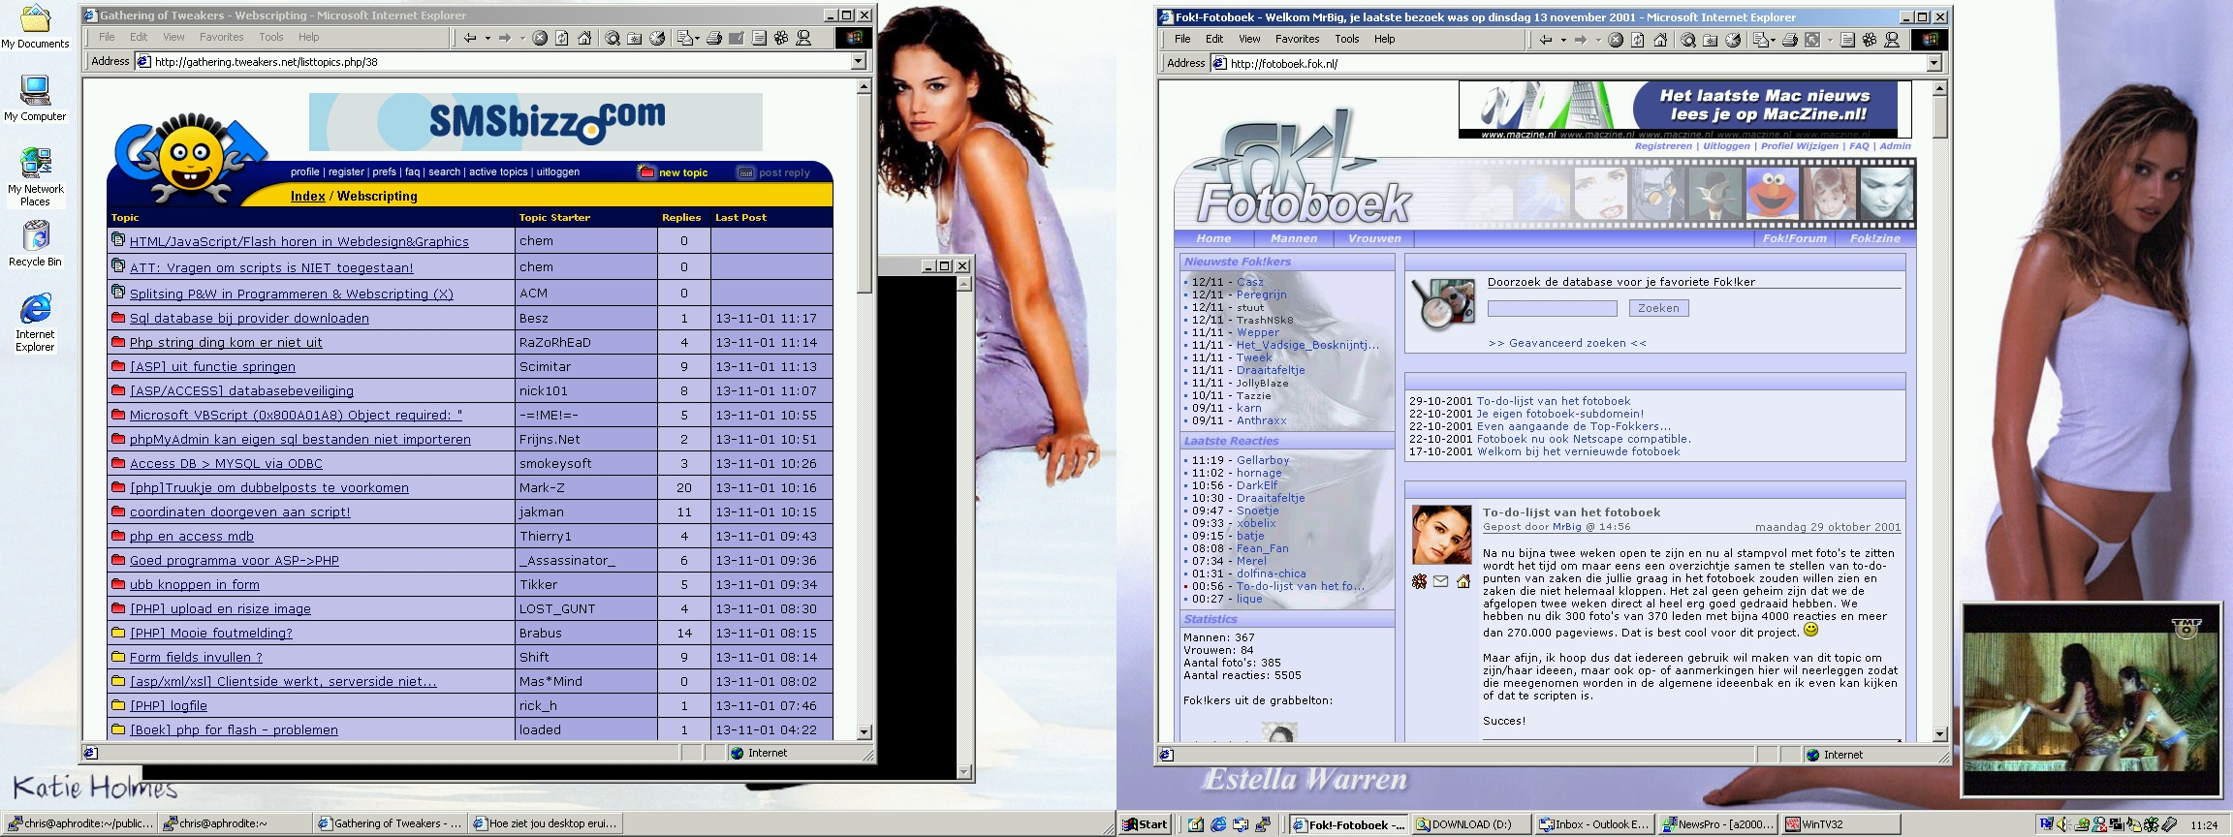2233x837 pixels.
Task: Click 'Profiel Wijzigen' link on Fotoboek
Action: tap(1799, 146)
